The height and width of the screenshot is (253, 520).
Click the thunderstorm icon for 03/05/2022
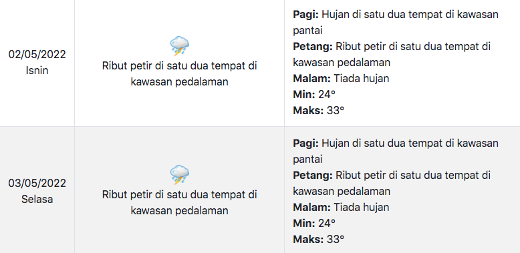click(x=179, y=174)
